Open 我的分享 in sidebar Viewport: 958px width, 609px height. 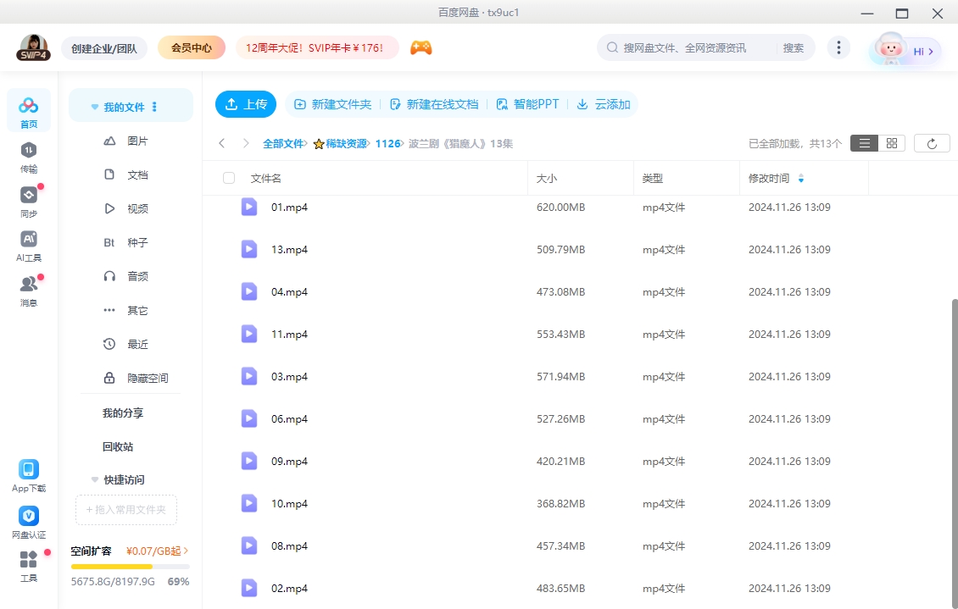[123, 413]
